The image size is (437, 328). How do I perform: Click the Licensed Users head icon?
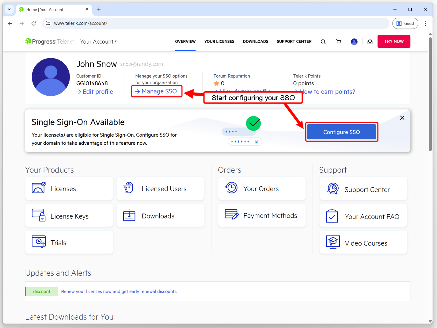(128, 188)
